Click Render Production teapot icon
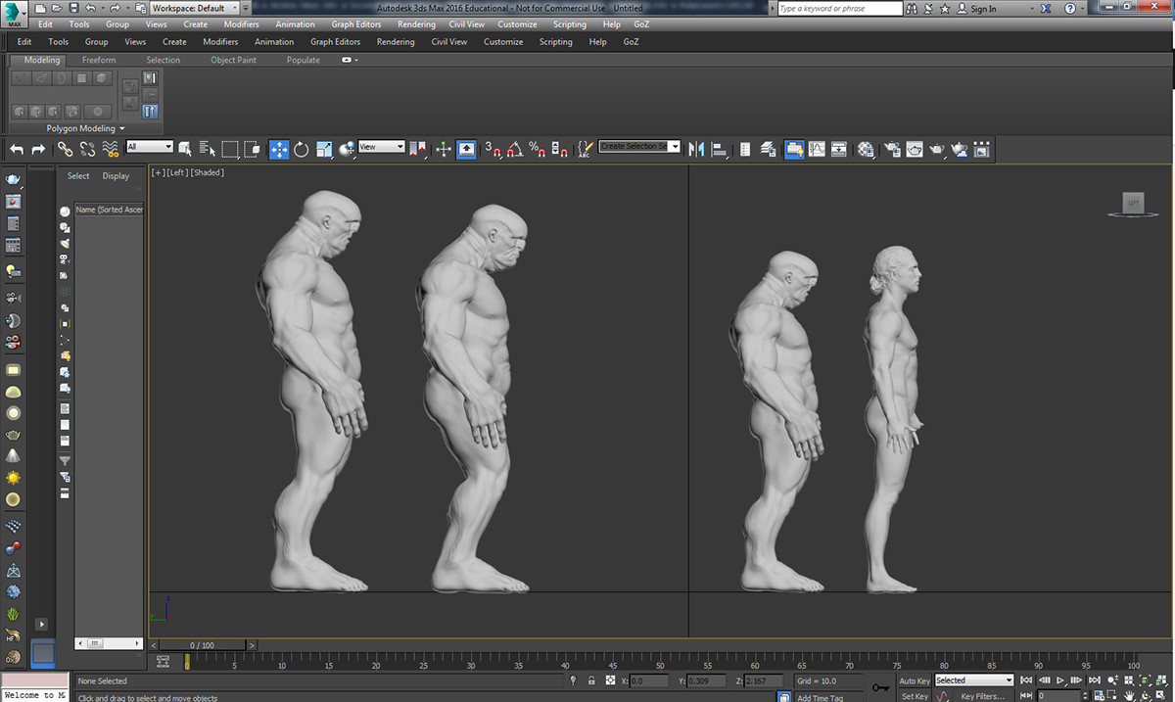This screenshot has height=702, width=1175. point(937,149)
